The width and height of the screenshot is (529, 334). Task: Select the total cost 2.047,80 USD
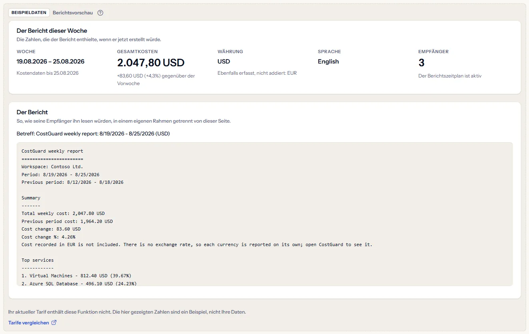(x=151, y=63)
